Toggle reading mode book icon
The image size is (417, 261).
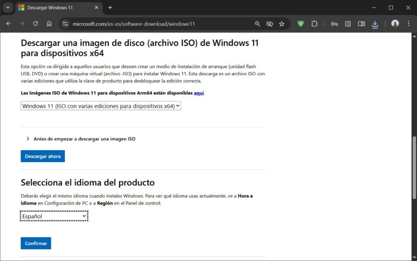coord(361,24)
